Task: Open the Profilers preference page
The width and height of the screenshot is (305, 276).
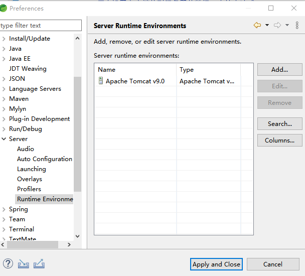Action: (x=29, y=189)
